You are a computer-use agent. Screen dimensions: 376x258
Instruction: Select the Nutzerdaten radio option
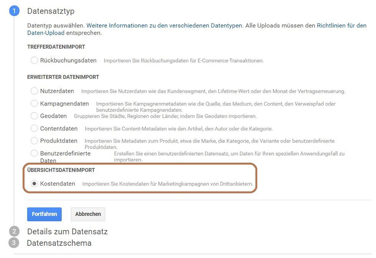tap(34, 91)
